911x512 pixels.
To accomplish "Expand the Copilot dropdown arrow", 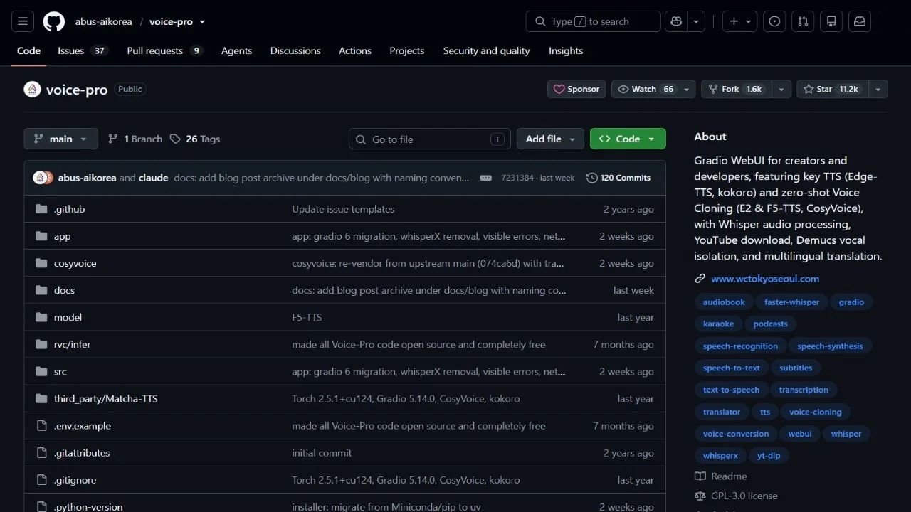I will click(697, 21).
